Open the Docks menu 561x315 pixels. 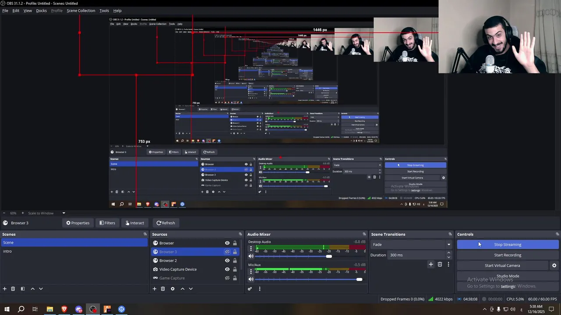point(41,10)
